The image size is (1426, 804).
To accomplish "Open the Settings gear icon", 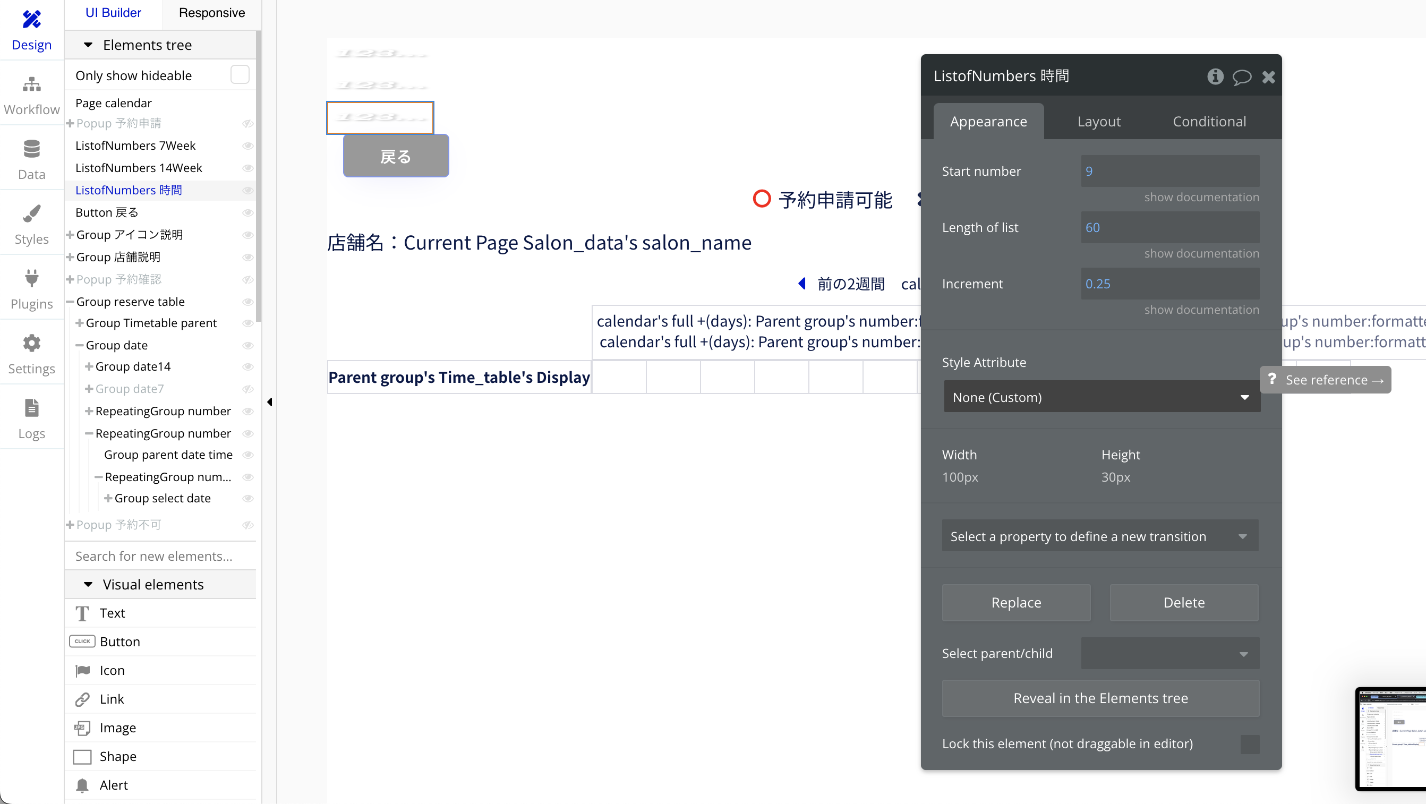I will tap(31, 343).
